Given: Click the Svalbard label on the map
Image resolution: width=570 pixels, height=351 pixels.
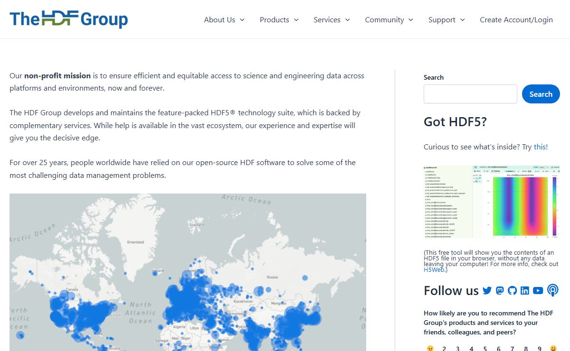Looking at the screenshot, I should tap(196, 225).
